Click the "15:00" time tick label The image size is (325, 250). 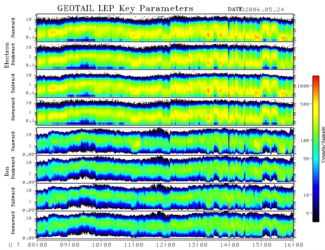point(262,245)
